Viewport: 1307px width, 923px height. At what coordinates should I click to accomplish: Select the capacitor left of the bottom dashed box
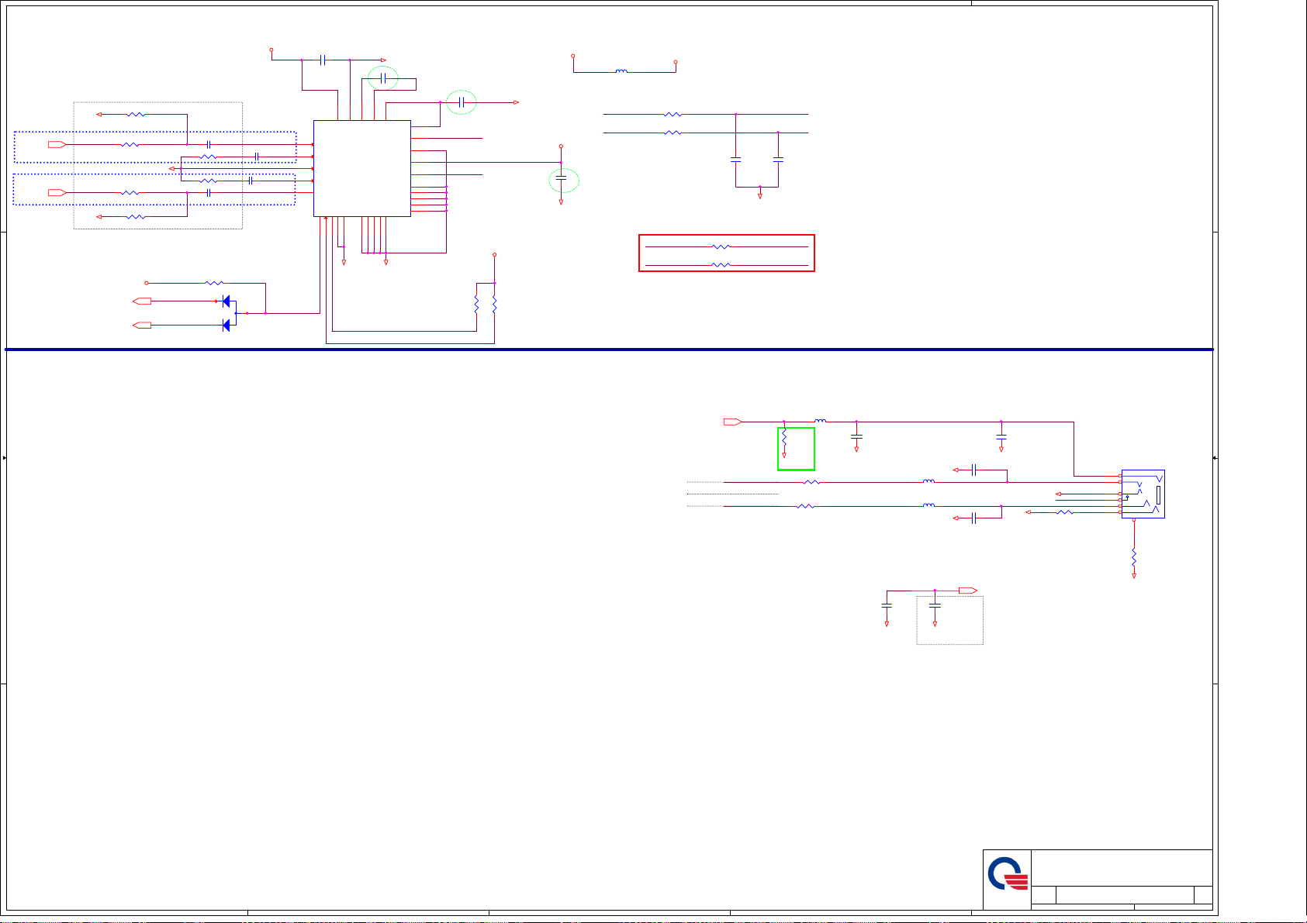(x=887, y=604)
